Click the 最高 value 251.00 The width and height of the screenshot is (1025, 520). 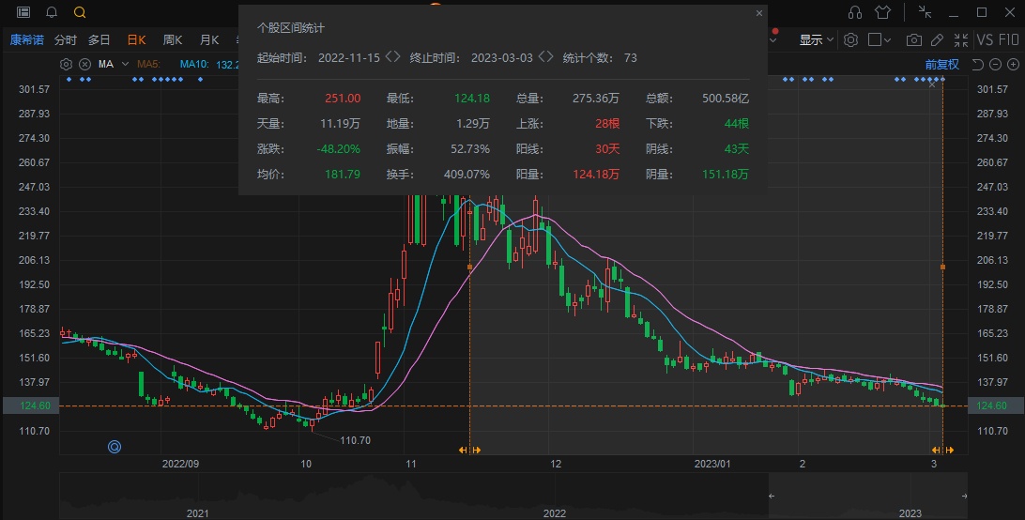tap(343, 99)
